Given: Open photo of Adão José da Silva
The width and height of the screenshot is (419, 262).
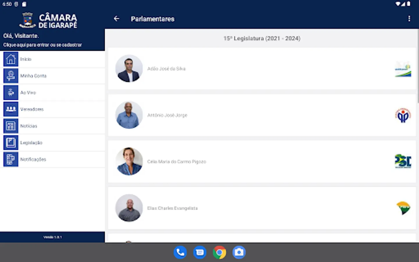Looking at the screenshot, I should (129, 69).
